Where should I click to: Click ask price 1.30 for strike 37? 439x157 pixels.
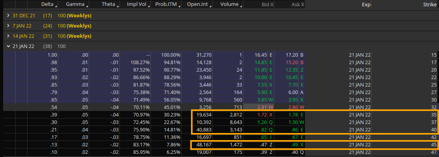293,122
